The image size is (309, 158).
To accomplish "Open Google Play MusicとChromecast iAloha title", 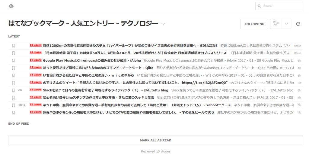I will [92, 61].
